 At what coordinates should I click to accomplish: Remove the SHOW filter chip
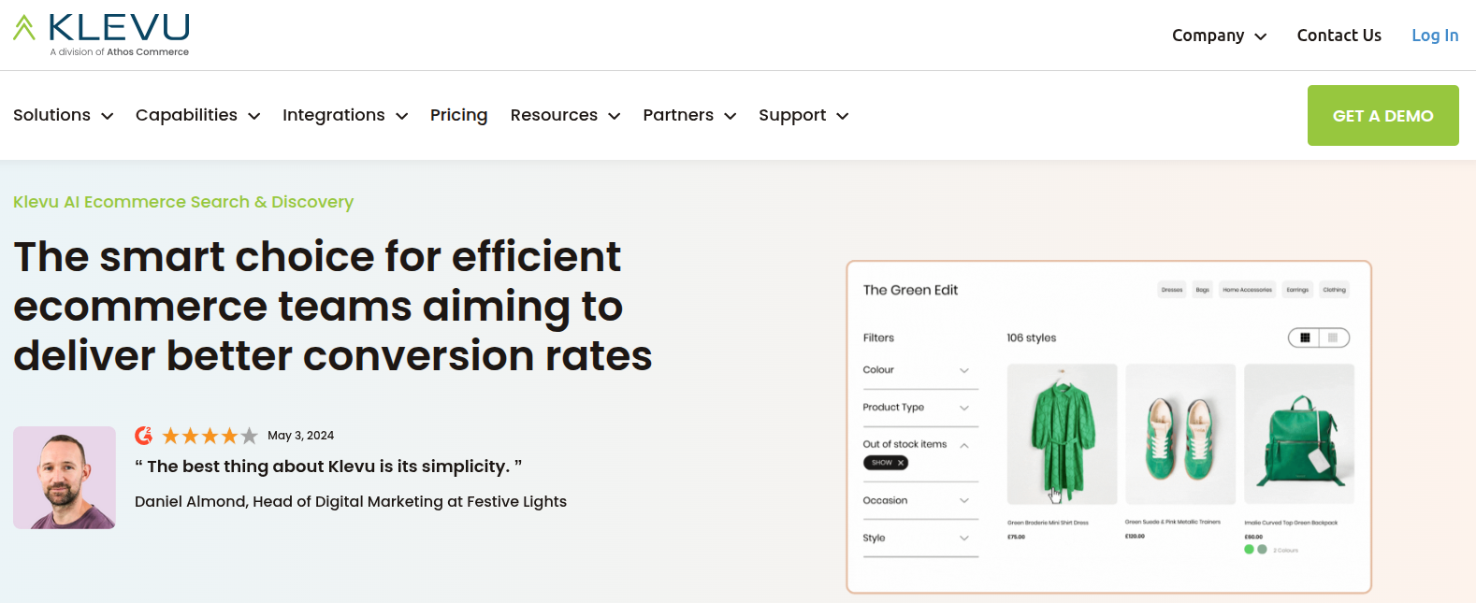(901, 463)
